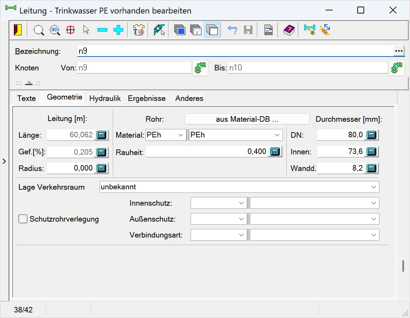
Task: Open the Ergebnisse tab
Action: (x=147, y=98)
